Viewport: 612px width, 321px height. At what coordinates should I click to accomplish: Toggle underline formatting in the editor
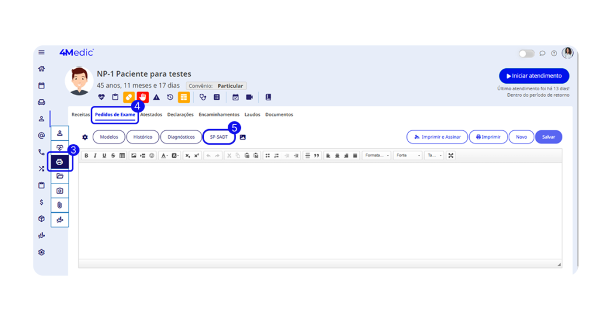tap(104, 155)
